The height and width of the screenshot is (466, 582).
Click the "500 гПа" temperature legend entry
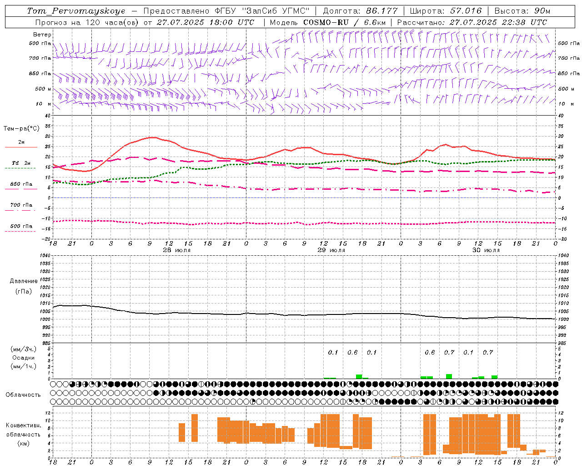click(x=21, y=226)
